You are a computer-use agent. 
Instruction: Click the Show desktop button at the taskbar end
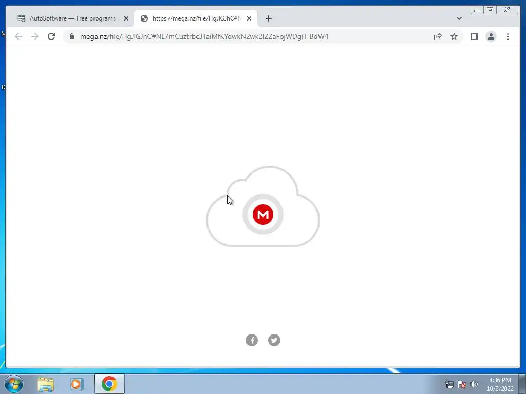(522, 384)
